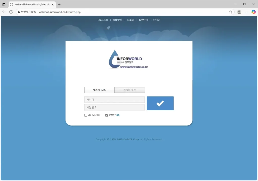Open the tab actions menu icon

[x=4, y=5]
